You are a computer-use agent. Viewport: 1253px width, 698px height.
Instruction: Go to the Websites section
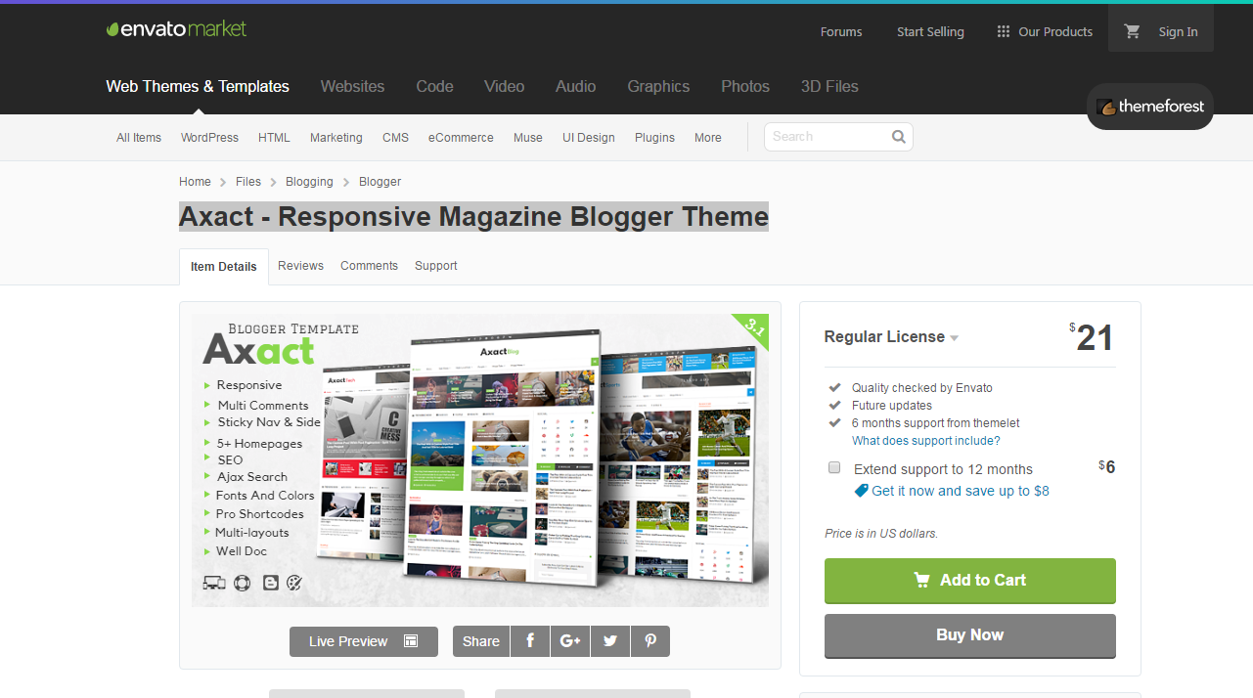(x=352, y=86)
